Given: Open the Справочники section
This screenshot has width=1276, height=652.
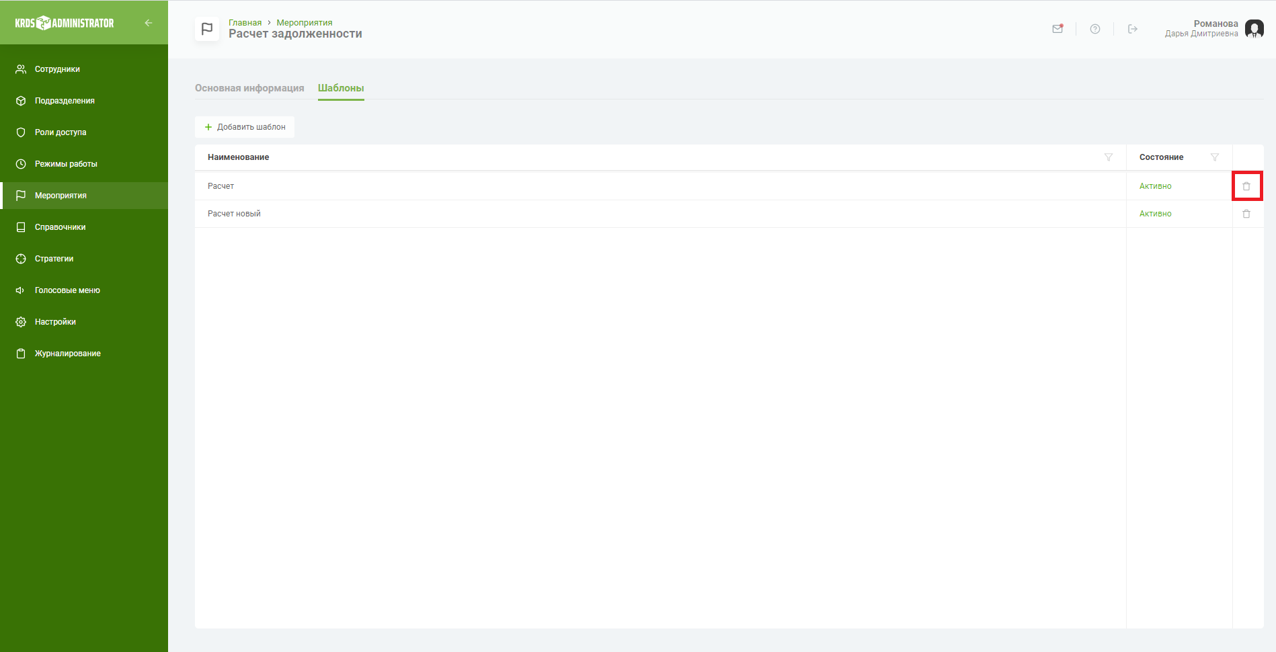Looking at the screenshot, I should pyautogui.click(x=84, y=227).
